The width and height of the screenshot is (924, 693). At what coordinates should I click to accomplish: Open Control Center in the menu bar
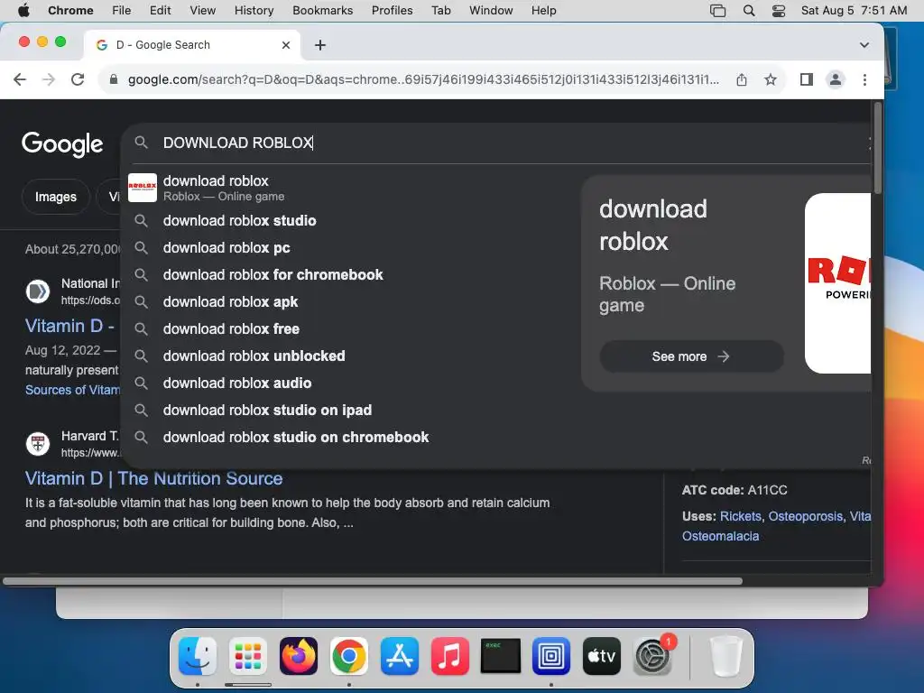tap(779, 11)
